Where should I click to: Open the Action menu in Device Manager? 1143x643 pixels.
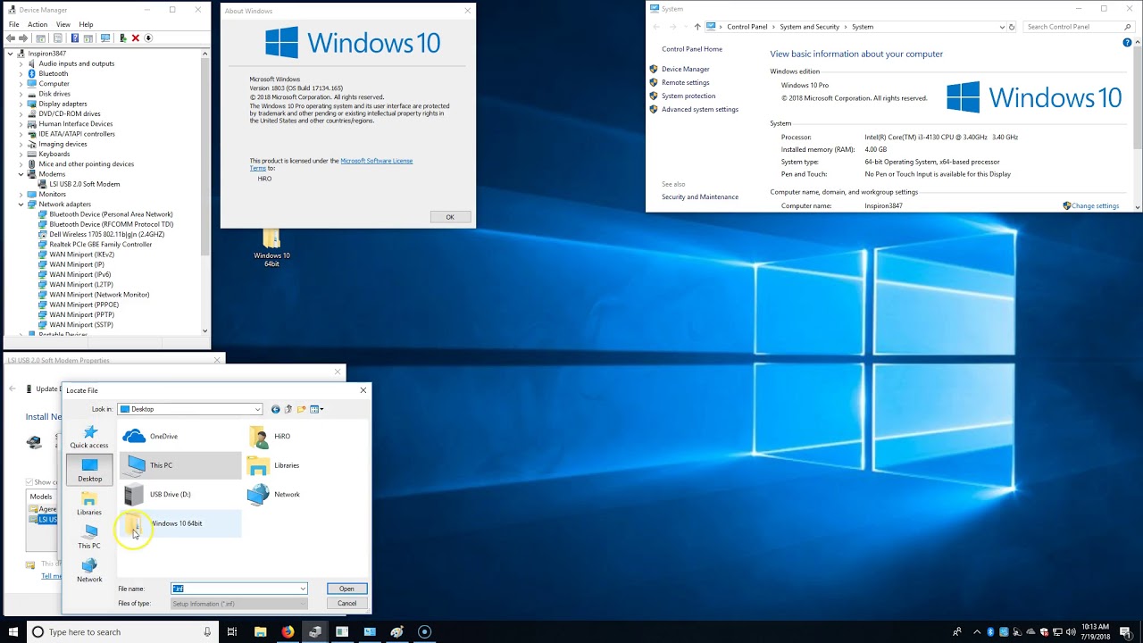[x=38, y=24]
